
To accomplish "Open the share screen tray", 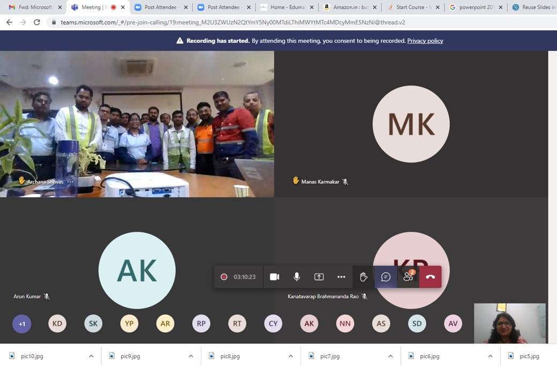I will click(x=319, y=277).
